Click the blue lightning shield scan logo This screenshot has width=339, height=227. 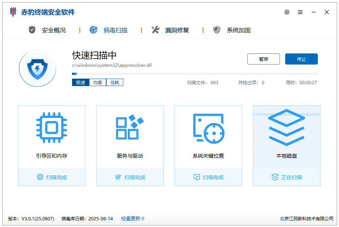38,68
